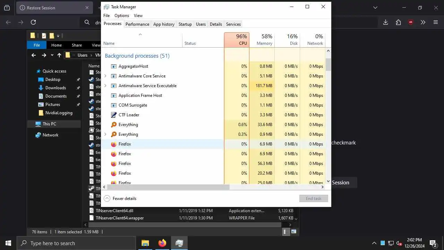Open the Firefox downloads panel
444x250 pixels.
385,22
